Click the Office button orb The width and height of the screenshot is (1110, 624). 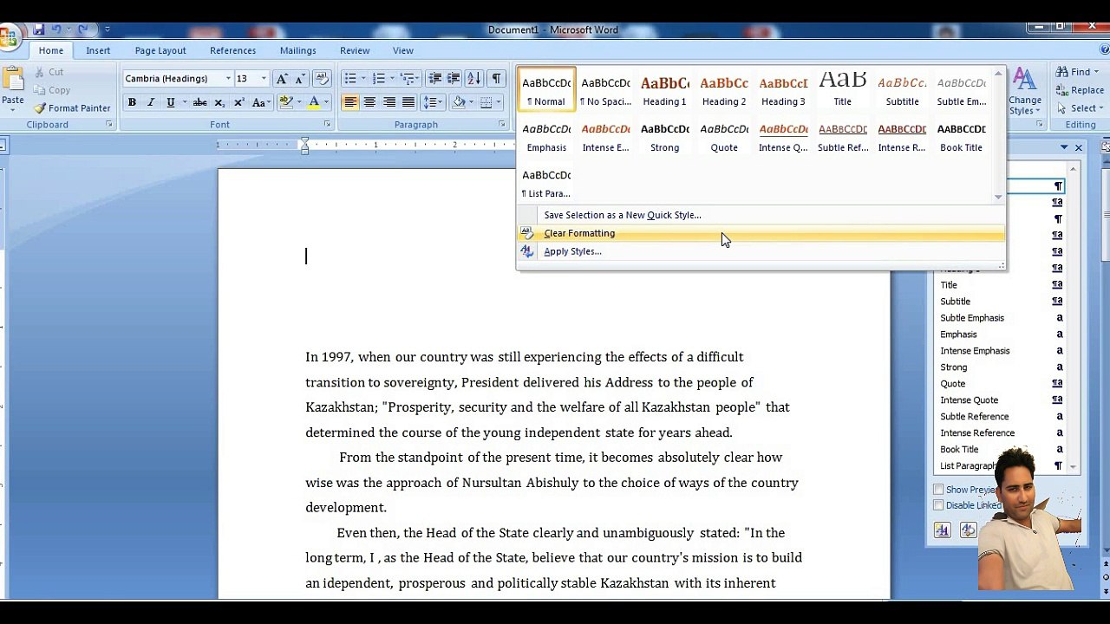click(x=8, y=37)
